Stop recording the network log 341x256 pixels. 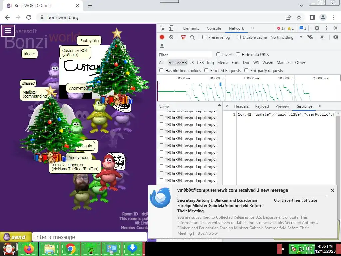click(162, 37)
